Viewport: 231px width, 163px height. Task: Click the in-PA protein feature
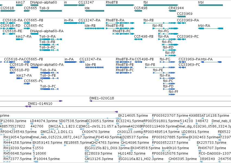click(x=71, y=62)
